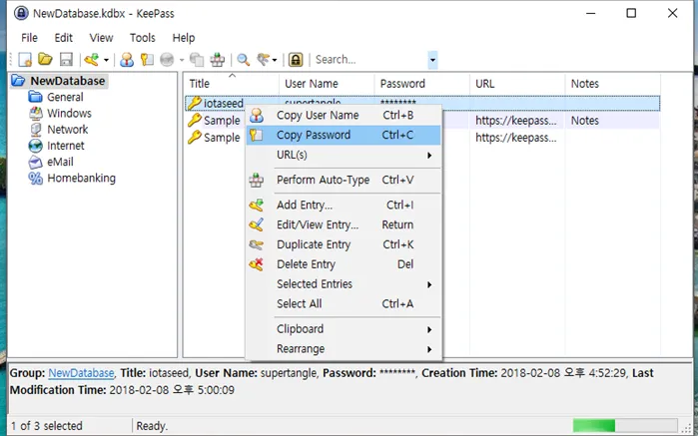
Task: Select the eMail group
Action: (60, 162)
